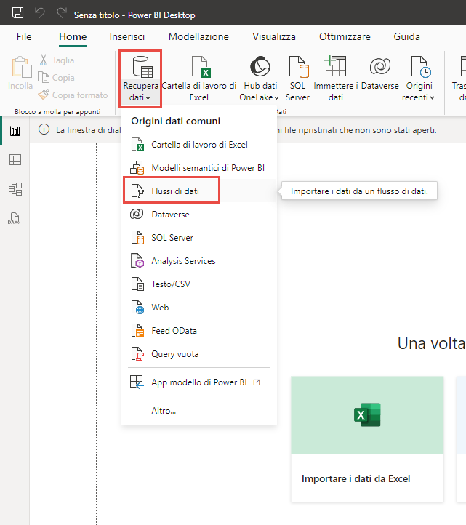Select Dataverse in the dropdown list

(199, 214)
